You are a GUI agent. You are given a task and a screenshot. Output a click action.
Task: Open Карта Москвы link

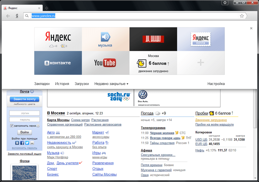tap(58, 120)
